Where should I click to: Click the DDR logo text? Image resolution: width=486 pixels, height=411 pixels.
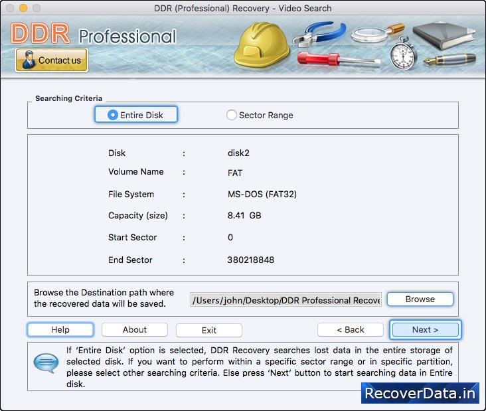pos(40,33)
